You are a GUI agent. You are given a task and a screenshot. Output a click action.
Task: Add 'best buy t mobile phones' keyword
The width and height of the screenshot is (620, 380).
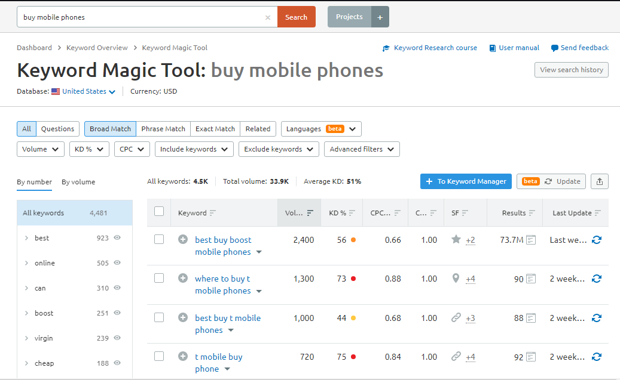tap(183, 318)
